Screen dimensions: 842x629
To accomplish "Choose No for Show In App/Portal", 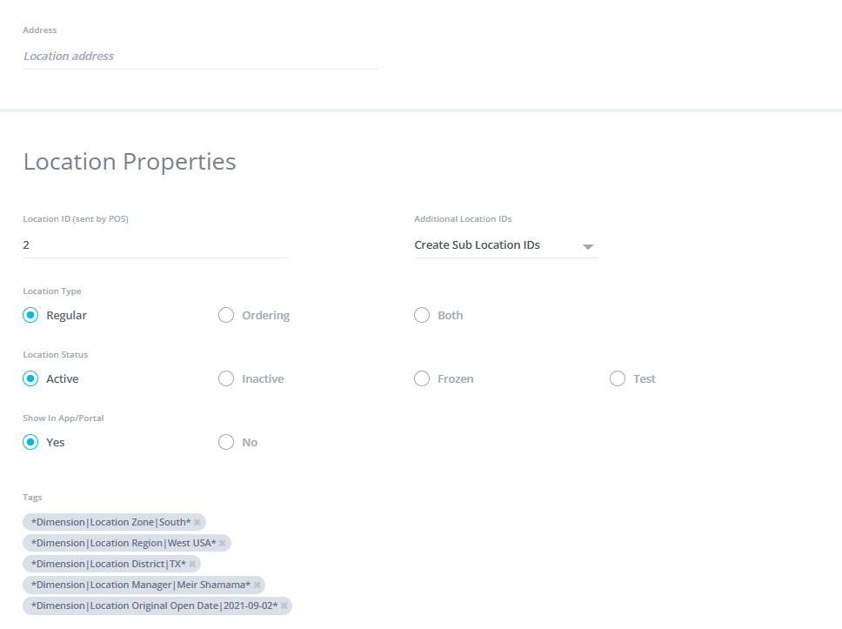I will coord(226,442).
